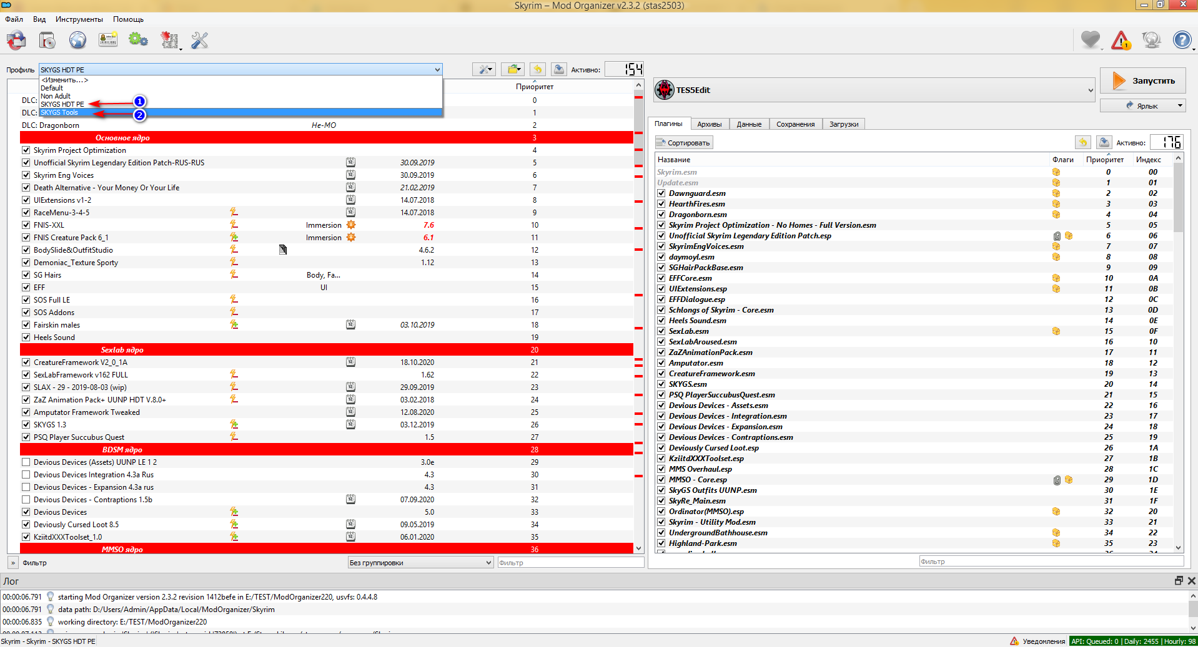The image size is (1198, 647).
Task: Open the Файл menu
Action: (x=14, y=19)
